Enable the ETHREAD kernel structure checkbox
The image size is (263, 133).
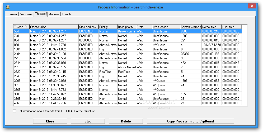coord(15,111)
